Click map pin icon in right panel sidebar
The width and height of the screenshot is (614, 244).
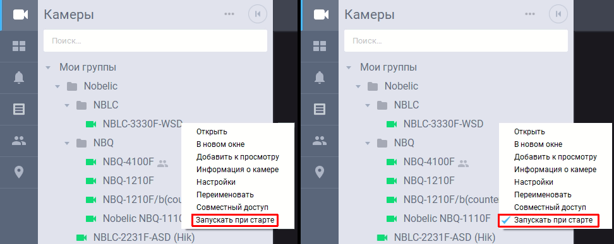320,172
